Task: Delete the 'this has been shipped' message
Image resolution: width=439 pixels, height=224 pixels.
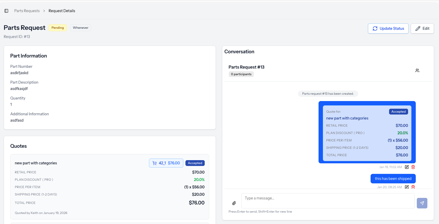Action: [x=413, y=187]
